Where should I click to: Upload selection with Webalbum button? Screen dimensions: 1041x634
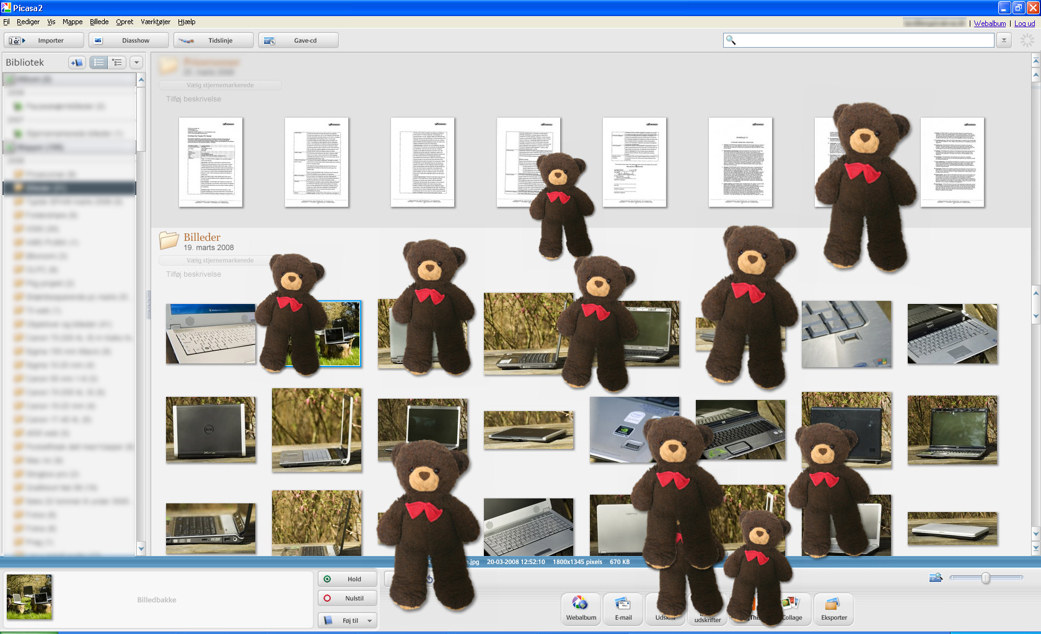(581, 609)
